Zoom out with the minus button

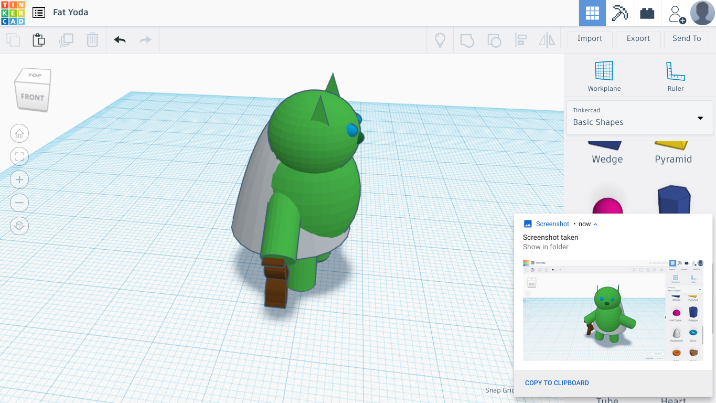[x=19, y=203]
